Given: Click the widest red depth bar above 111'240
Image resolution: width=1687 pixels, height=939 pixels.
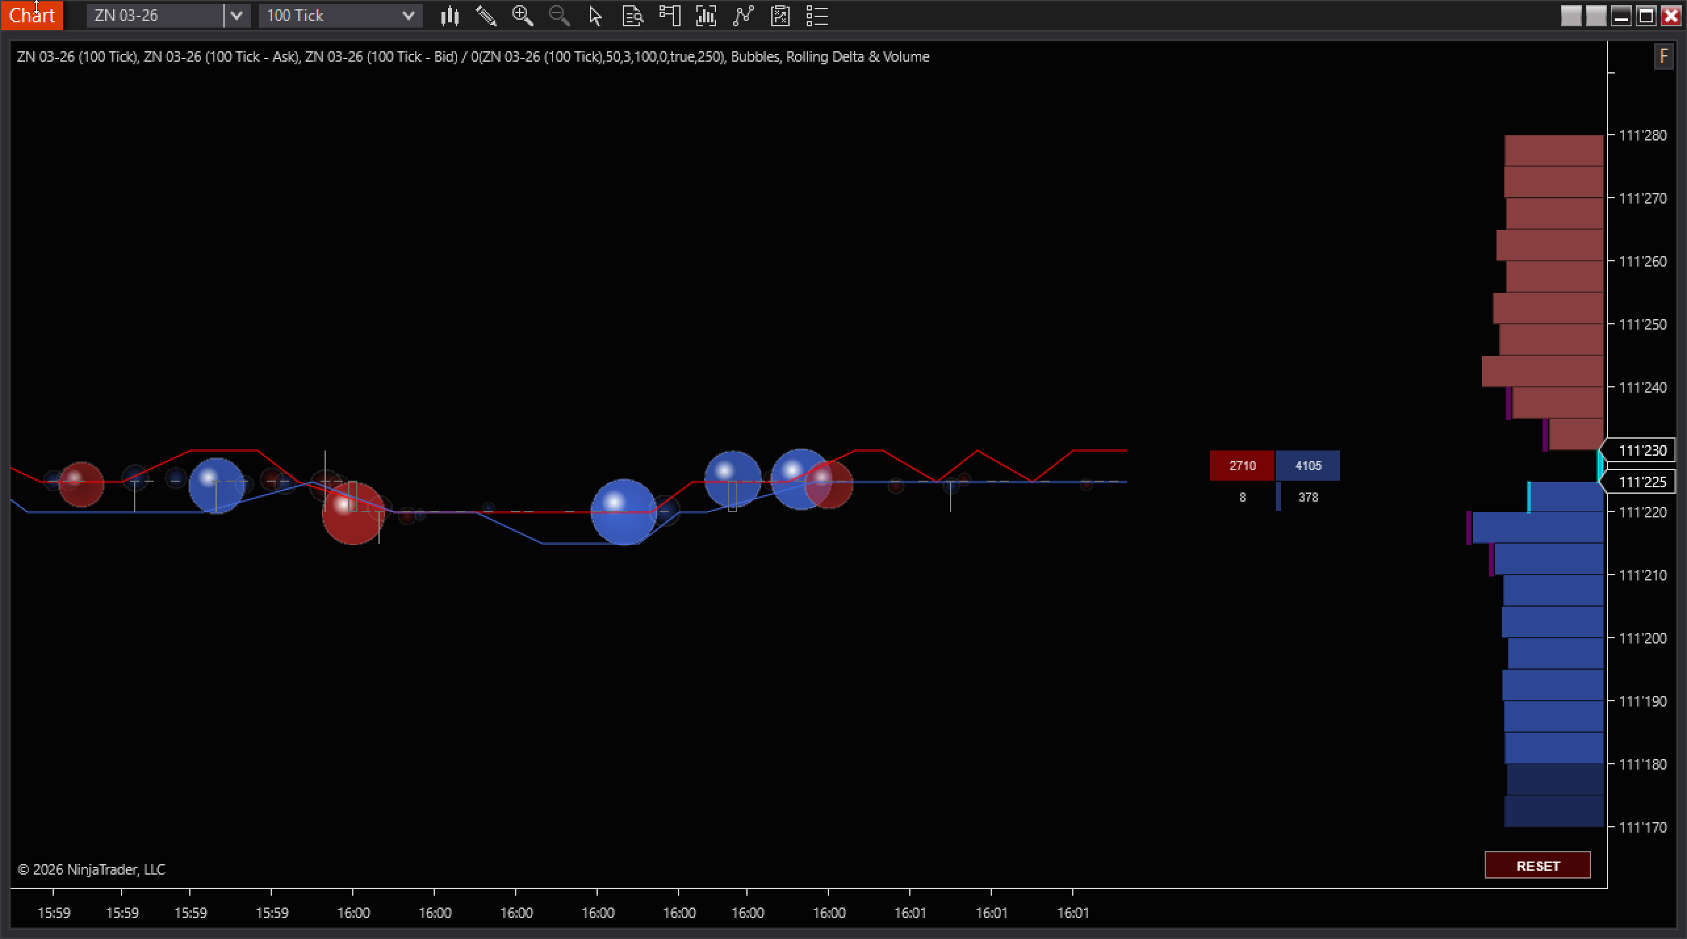Looking at the screenshot, I should [x=1542, y=371].
